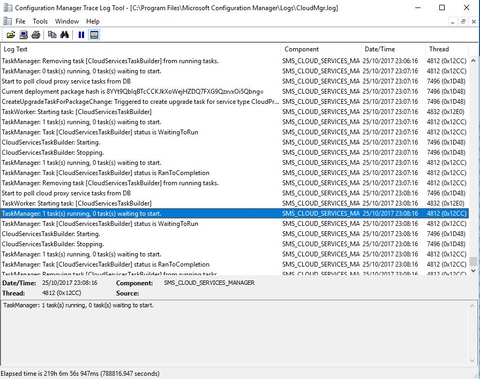
Task: Click the Open on Server computer icon
Action: coord(23,35)
